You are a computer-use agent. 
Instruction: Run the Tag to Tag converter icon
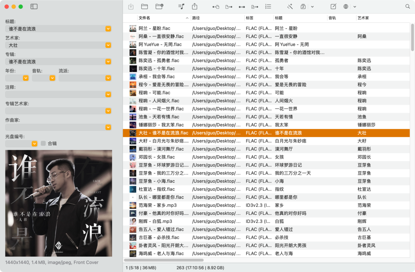tap(242, 7)
